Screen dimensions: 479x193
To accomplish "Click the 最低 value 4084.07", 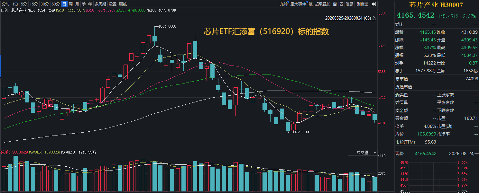I will [x=470, y=55].
